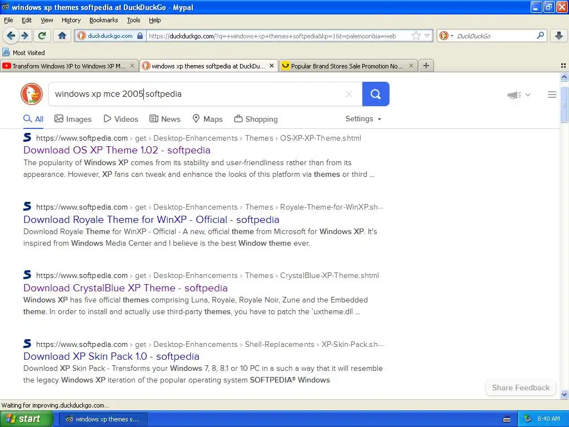This screenshot has width=569, height=427.
Task: Open the History menu
Action: 71,20
